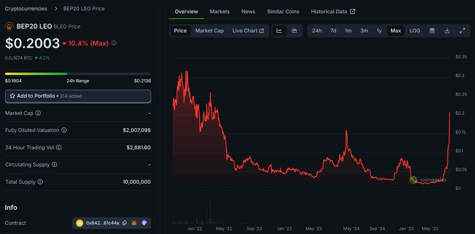Click the info icon beside Market Cap
Screen dimensions: 475x234
(x=38, y=113)
